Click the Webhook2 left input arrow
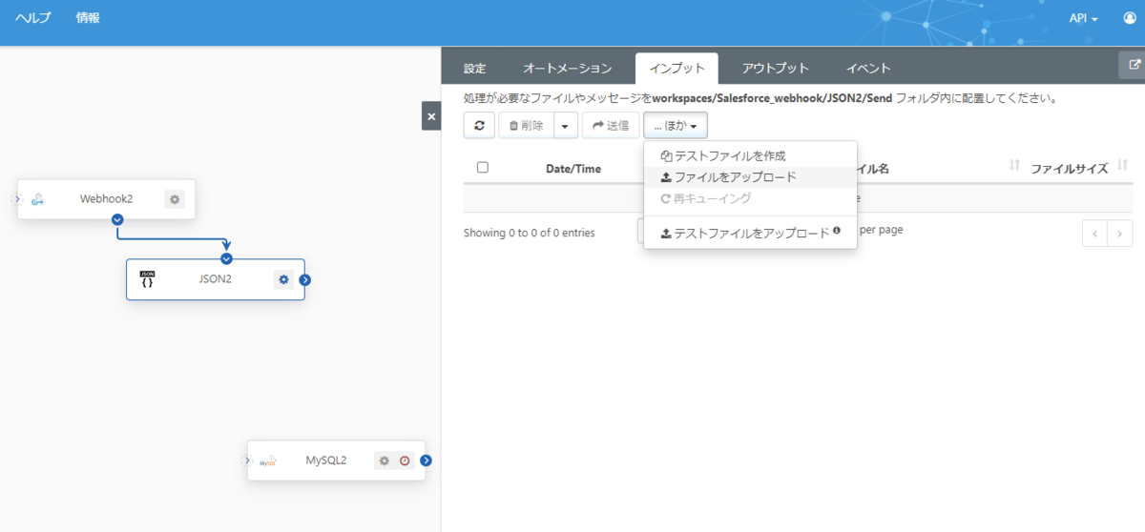This screenshot has height=532, width=1145. pyautogui.click(x=15, y=198)
